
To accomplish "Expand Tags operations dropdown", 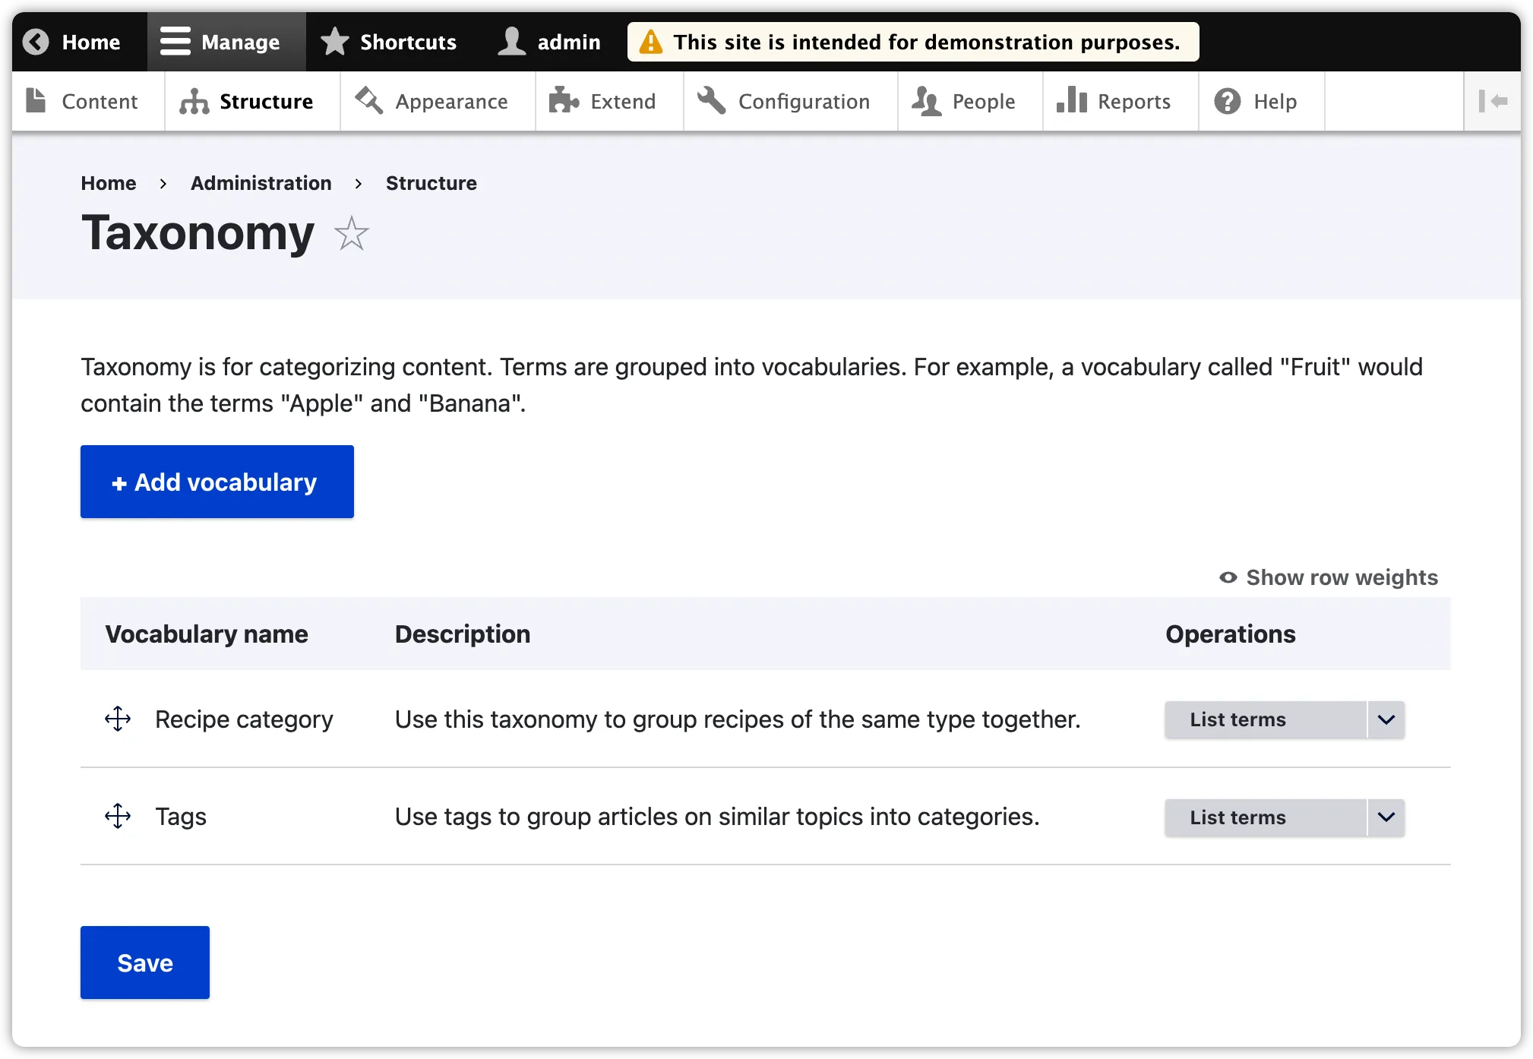I will click(1386, 817).
